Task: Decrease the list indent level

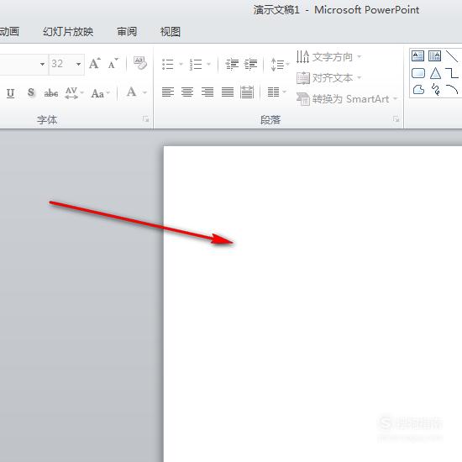Action: [x=232, y=64]
